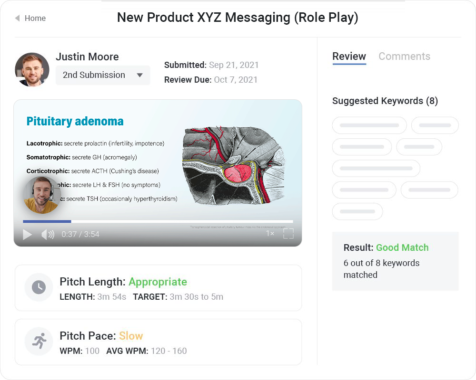The image size is (476, 380).
Task: Change the 1× playback speed
Action: coord(270,234)
